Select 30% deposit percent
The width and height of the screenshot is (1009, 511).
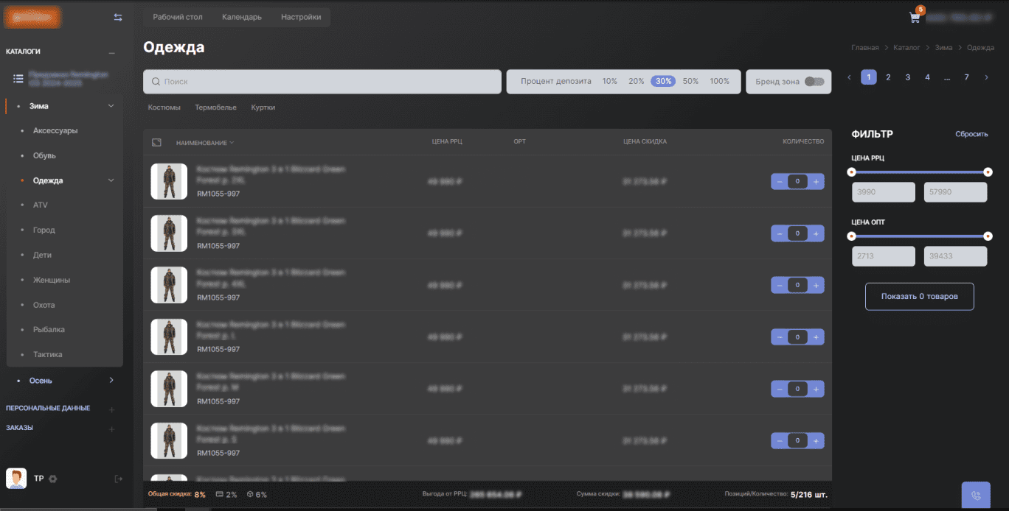tap(662, 82)
